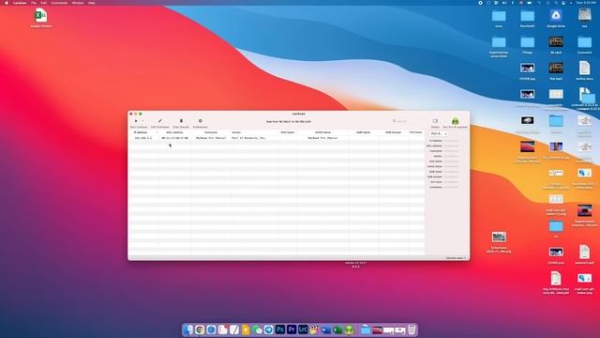Launch WeChat from the Dock
Screen dimensions: 600x338
coord(257,330)
